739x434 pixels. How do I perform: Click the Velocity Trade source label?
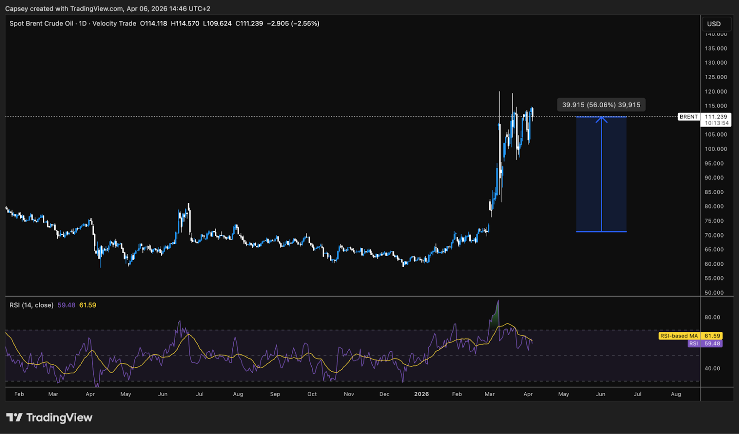(x=114, y=24)
